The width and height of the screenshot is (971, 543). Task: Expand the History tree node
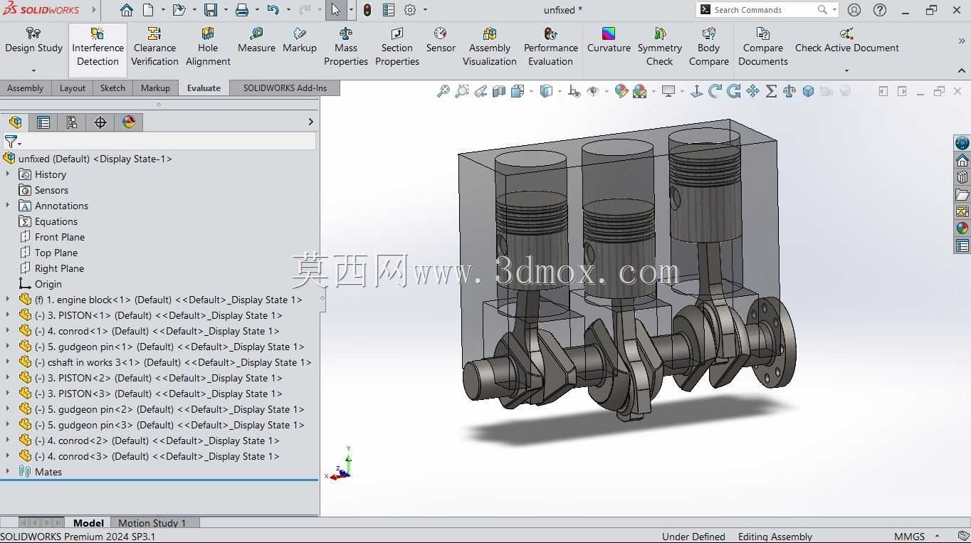(x=8, y=174)
